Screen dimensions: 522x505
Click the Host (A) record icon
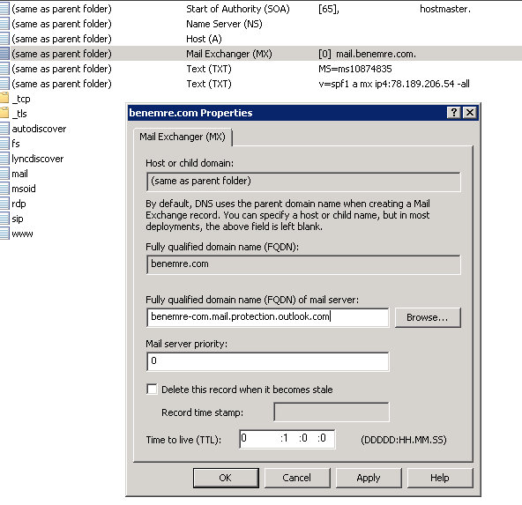click(4, 39)
